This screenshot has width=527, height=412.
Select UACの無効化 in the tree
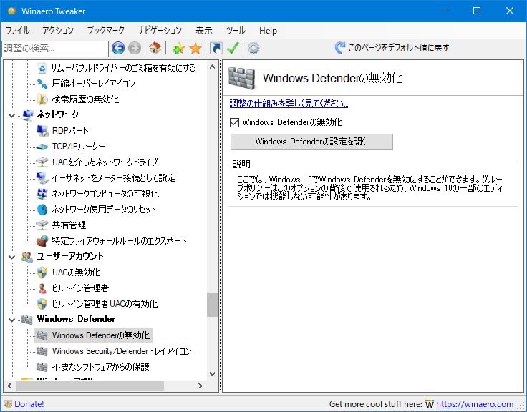[76, 272]
